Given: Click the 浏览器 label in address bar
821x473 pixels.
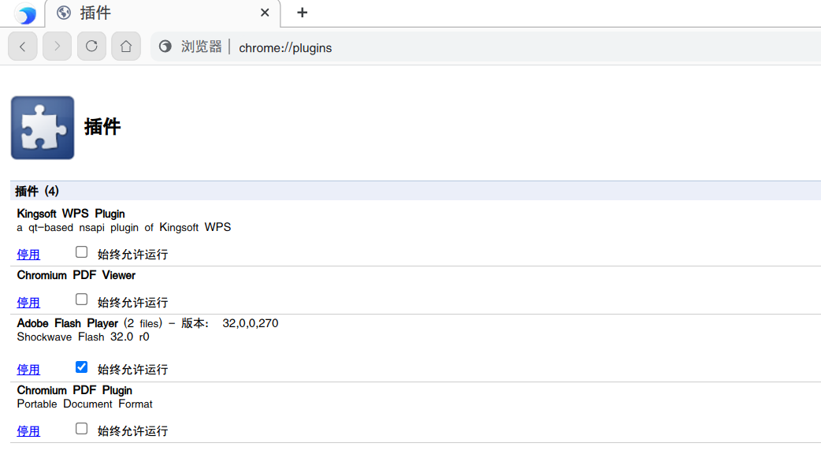Looking at the screenshot, I should coord(202,47).
